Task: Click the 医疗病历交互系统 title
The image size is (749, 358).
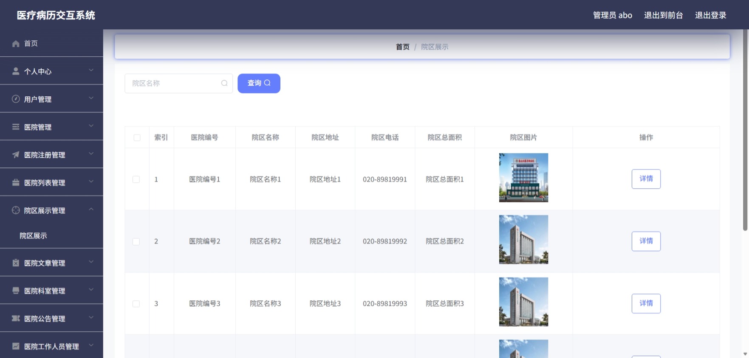Action: tap(56, 15)
